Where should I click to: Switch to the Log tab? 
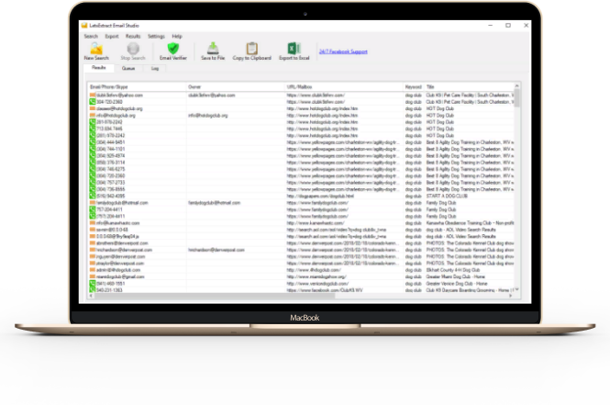(155, 68)
